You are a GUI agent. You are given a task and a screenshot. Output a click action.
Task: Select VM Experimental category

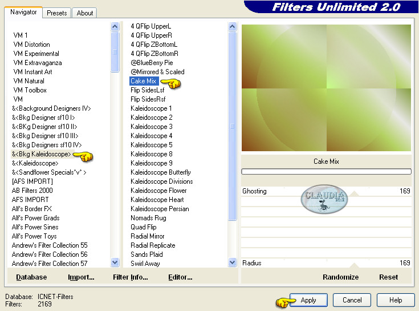[x=36, y=54]
